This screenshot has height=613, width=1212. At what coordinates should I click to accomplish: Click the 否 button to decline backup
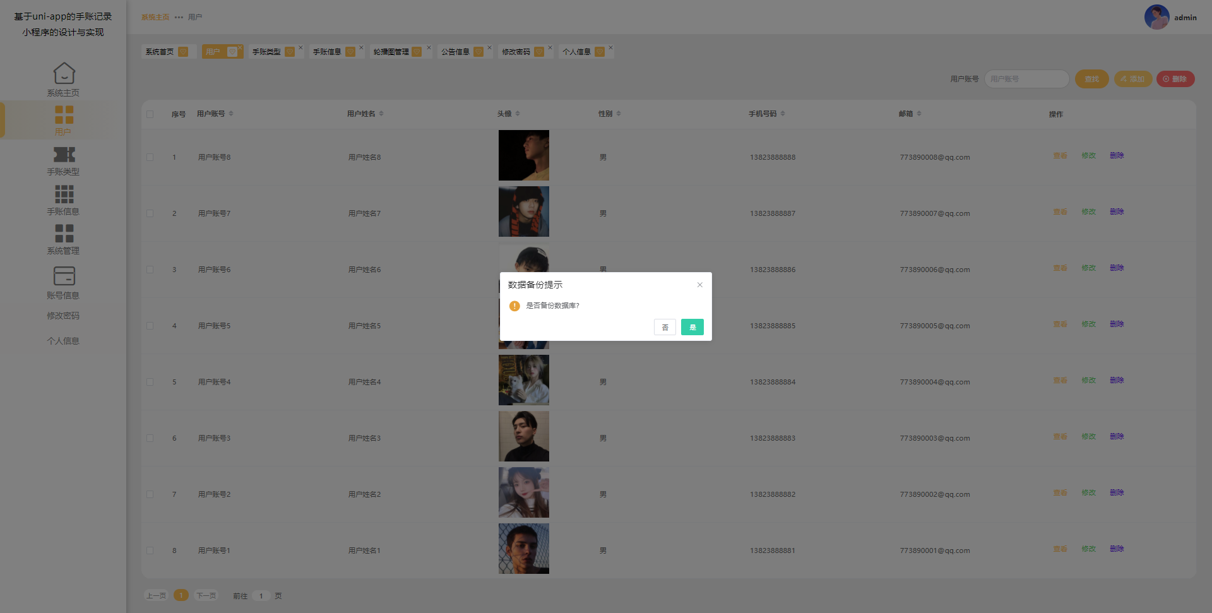click(665, 327)
